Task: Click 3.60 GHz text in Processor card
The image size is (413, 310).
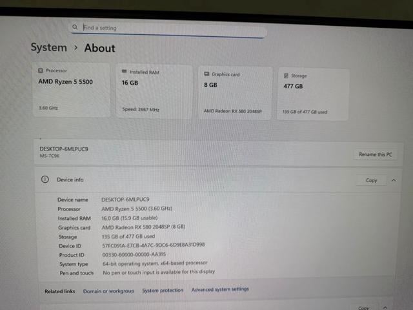Action: coord(48,108)
